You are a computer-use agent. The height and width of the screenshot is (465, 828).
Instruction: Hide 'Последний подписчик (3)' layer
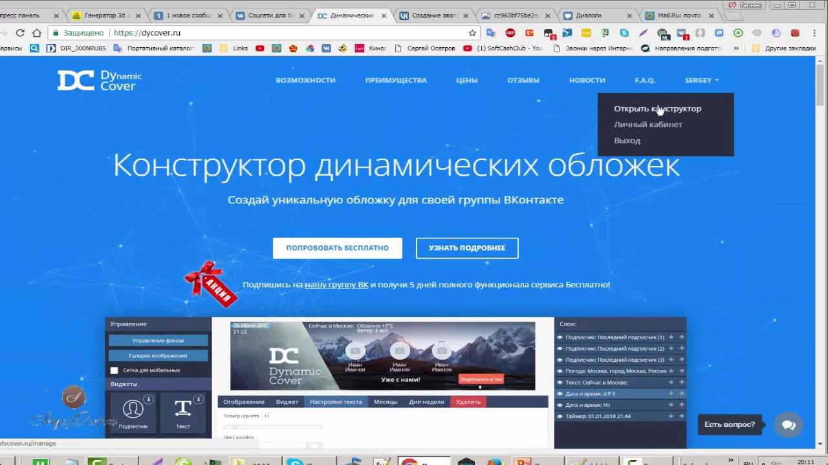pos(560,360)
